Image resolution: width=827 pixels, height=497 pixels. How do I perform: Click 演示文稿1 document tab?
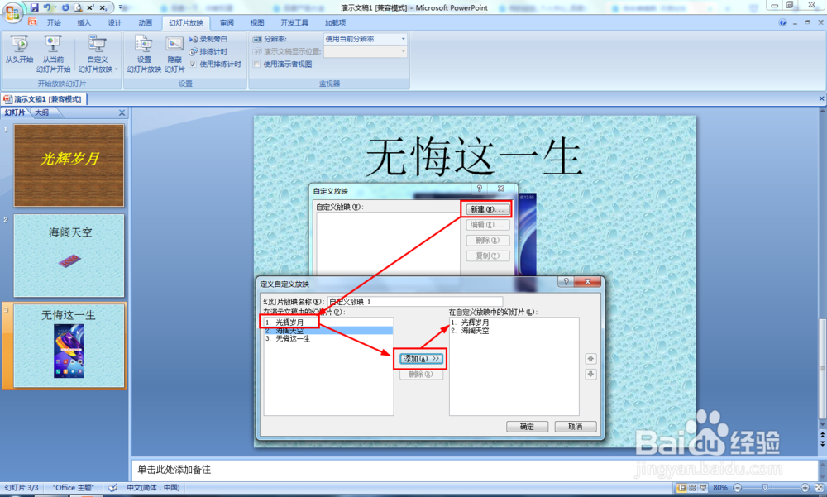[x=44, y=99]
